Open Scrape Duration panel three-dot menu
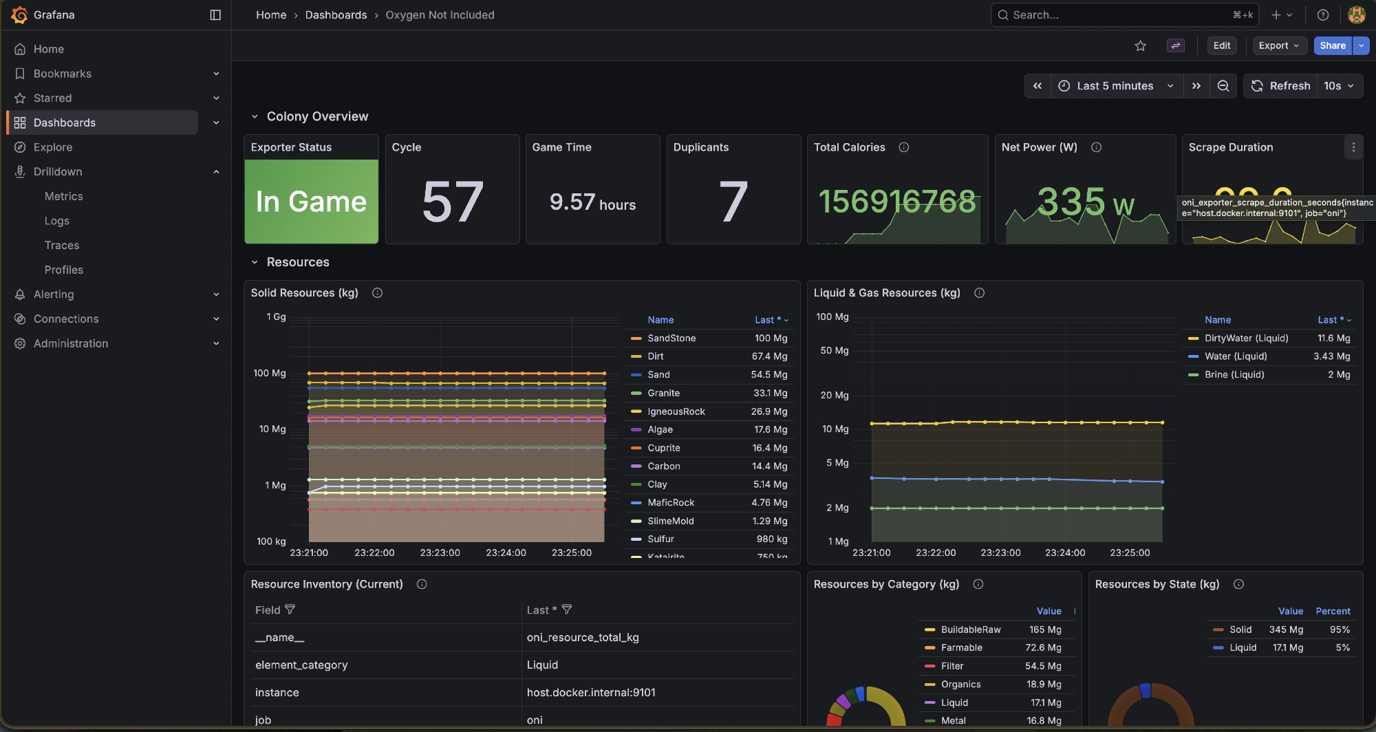The width and height of the screenshot is (1376, 732). pos(1353,147)
